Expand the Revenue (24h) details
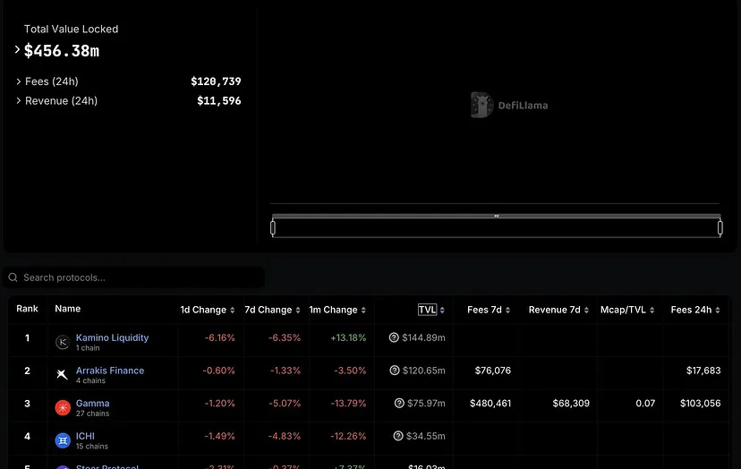 tap(19, 101)
